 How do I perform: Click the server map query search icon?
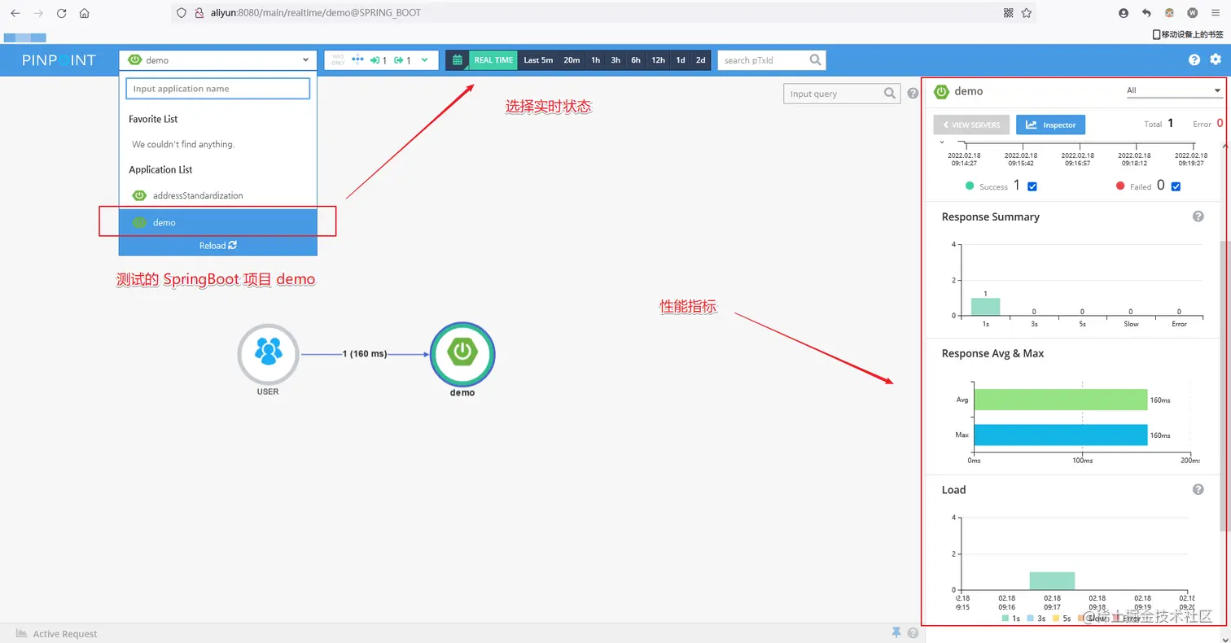point(891,94)
